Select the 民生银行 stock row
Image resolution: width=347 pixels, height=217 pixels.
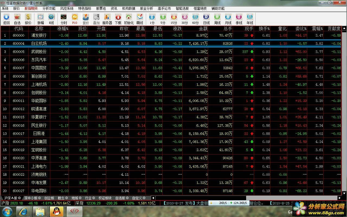[171, 125]
